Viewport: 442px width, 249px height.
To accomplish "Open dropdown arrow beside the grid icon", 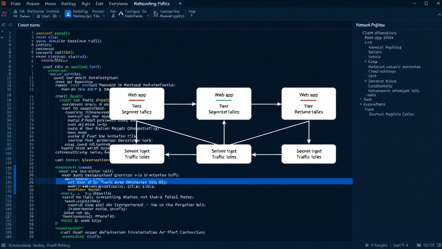I will pyautogui.click(x=59, y=16).
